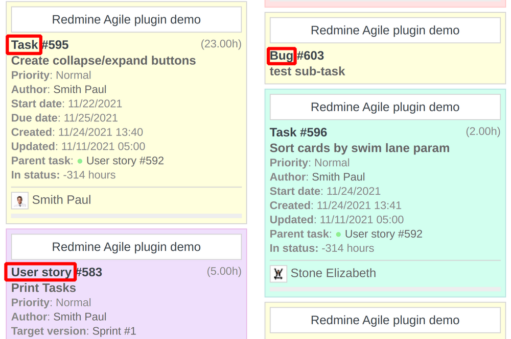This screenshot has height=339, width=511.
Task: Click the assignee name Stone Elizabeth
Action: [333, 273]
